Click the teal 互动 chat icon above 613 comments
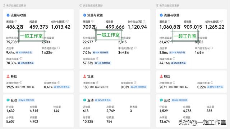This screenshot has width=230, height=129. coord(84,100)
